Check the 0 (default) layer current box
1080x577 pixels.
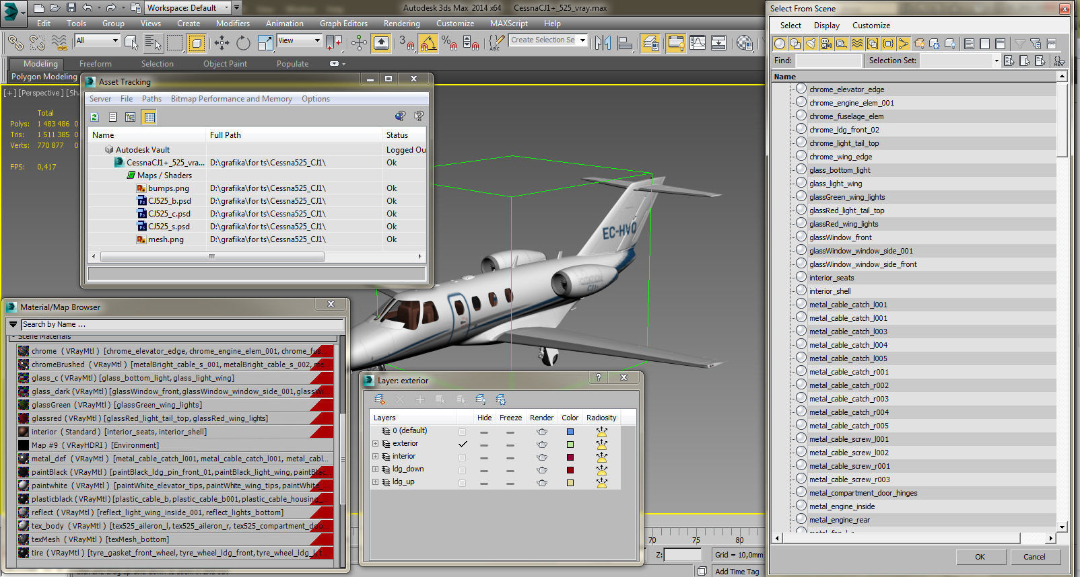462,431
